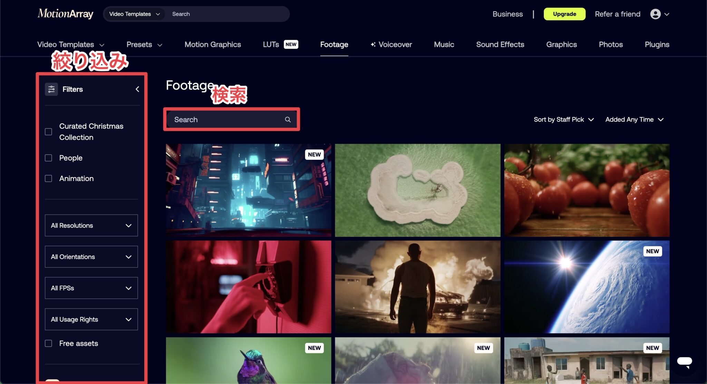Viewport: 707px width, 384px height.
Task: Open the Sort by Staff Pick dropdown
Action: pos(563,120)
